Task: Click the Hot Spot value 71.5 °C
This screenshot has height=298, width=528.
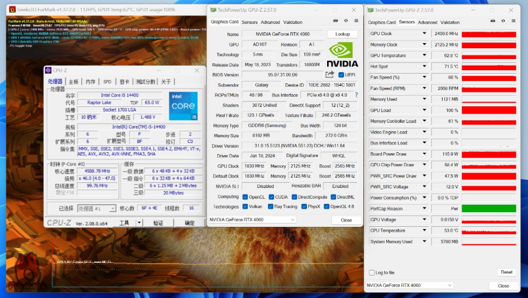Action: [445, 66]
